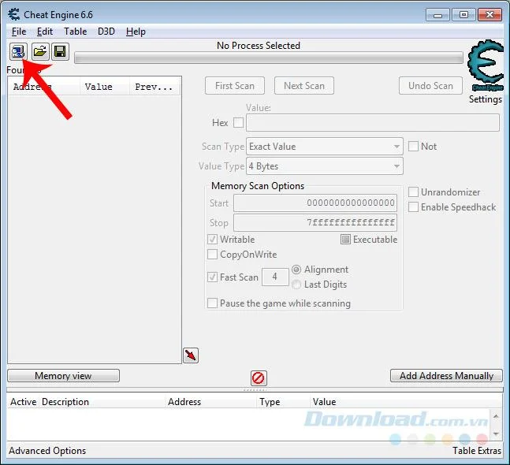Click the Start address field
This screenshot has width=510, height=465.
click(315, 203)
